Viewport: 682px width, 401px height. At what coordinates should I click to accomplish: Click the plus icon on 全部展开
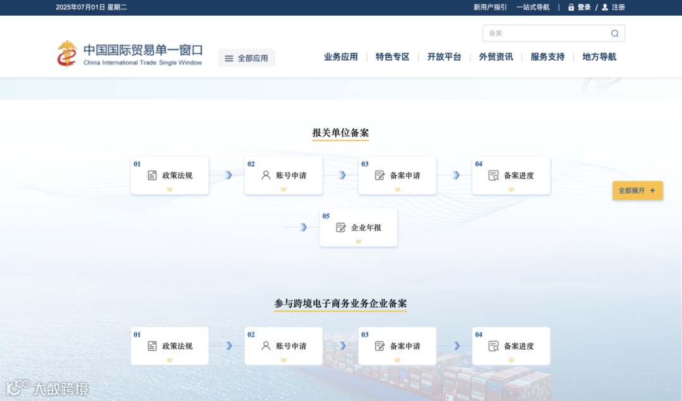[652, 191]
